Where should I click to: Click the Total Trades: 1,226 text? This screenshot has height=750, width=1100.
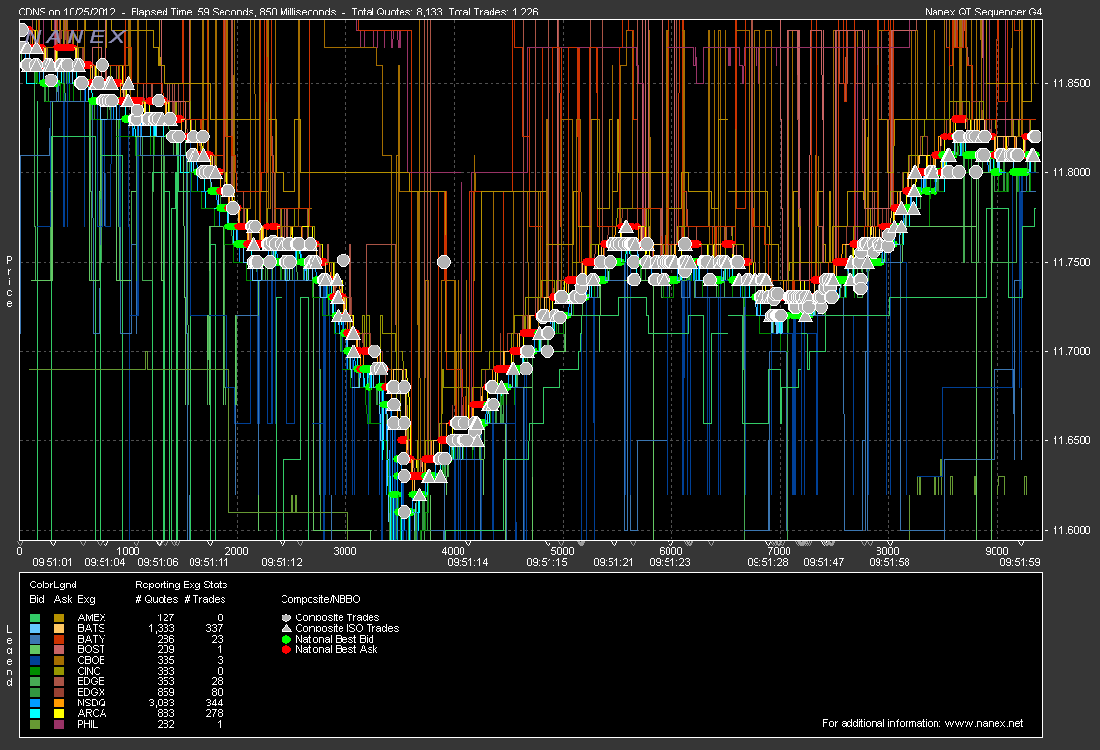[x=493, y=12]
